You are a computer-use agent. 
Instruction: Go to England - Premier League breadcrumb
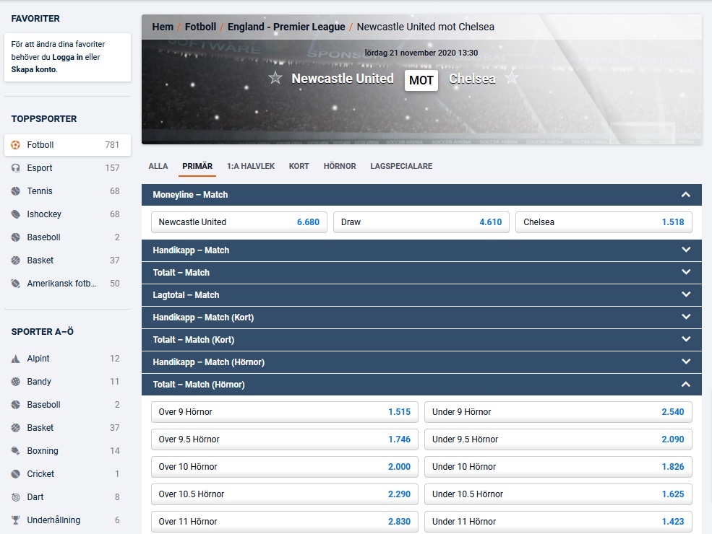[286, 27]
